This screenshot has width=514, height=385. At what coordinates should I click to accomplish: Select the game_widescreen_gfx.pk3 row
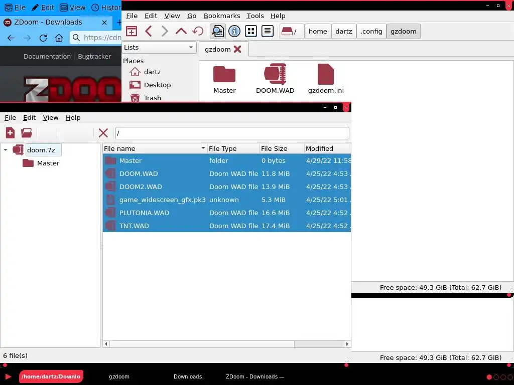tap(227, 200)
